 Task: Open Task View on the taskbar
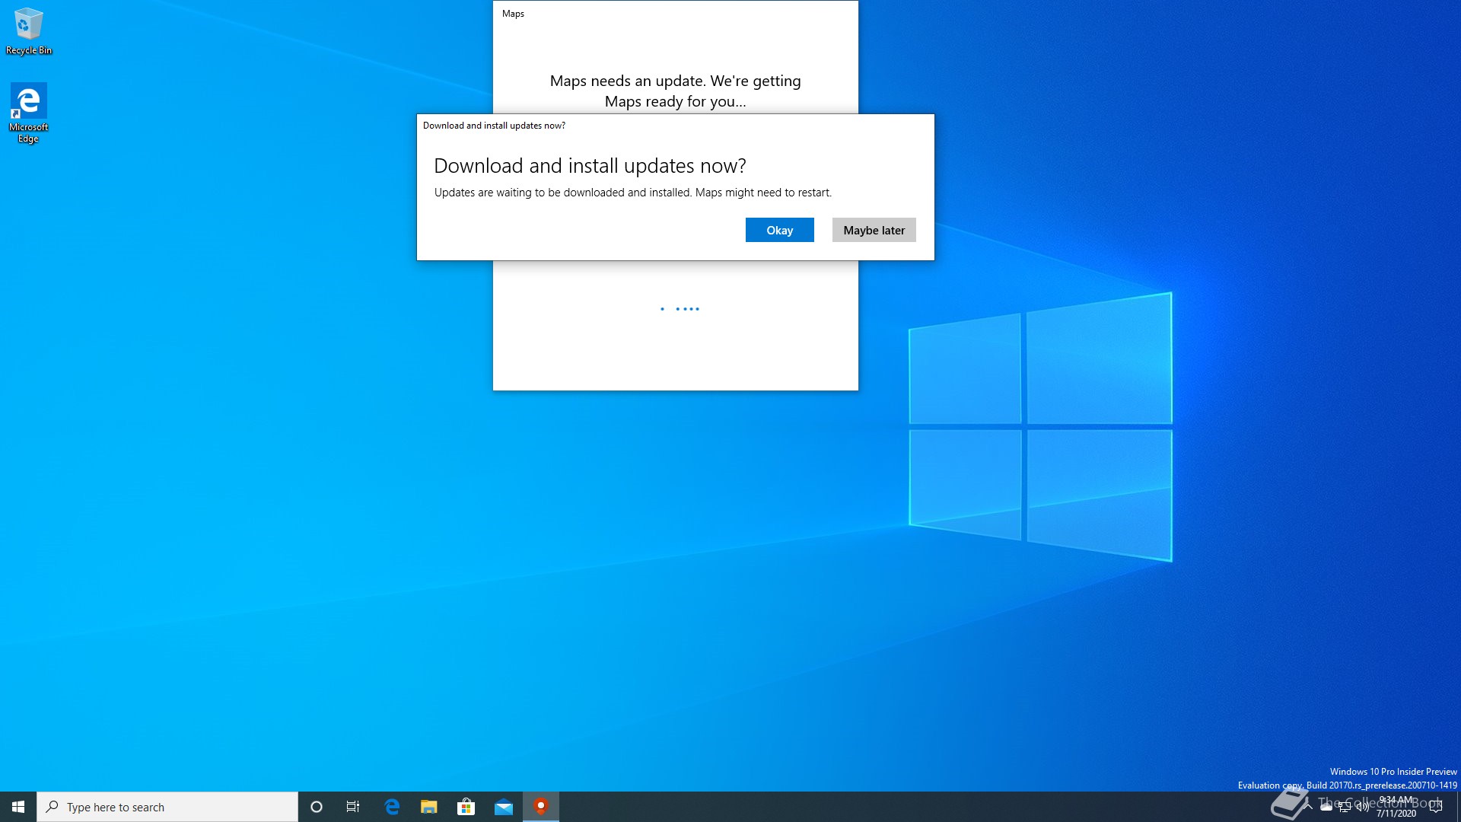pyautogui.click(x=353, y=807)
